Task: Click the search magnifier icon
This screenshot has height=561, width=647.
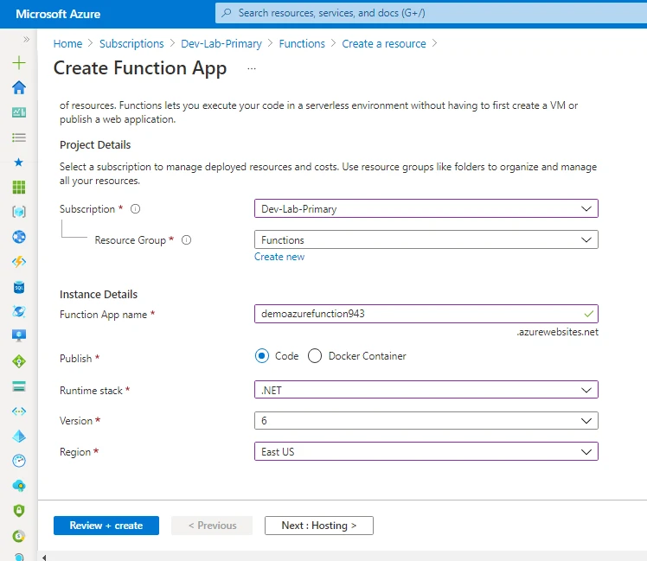Action: point(227,13)
